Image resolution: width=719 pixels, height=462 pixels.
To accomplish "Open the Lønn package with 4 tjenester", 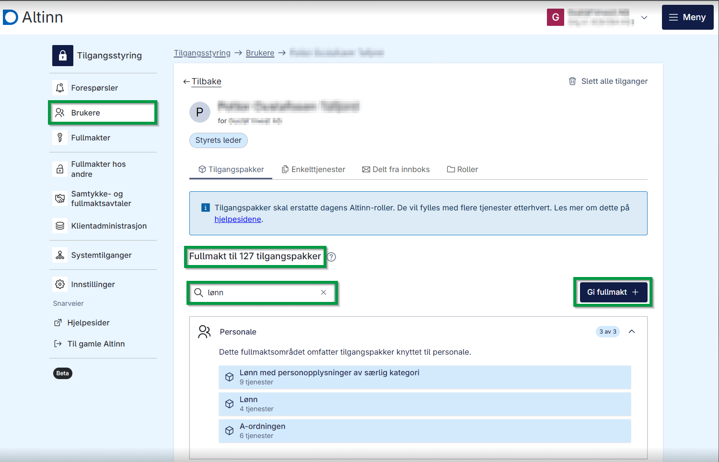I will [x=425, y=404].
